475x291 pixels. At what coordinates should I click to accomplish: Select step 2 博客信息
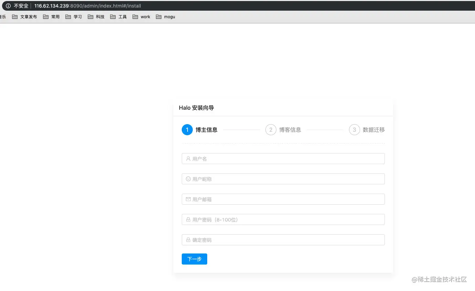tap(283, 130)
